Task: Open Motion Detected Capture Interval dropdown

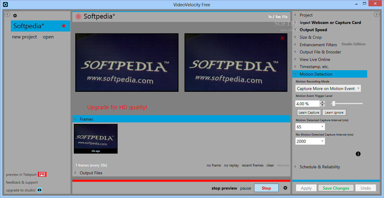Action: [310, 127]
